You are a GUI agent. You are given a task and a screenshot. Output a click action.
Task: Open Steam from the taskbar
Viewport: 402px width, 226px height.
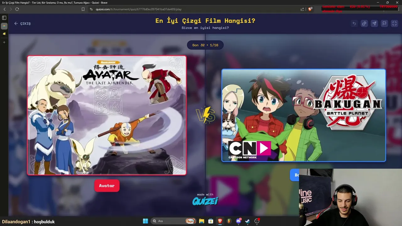click(247, 221)
